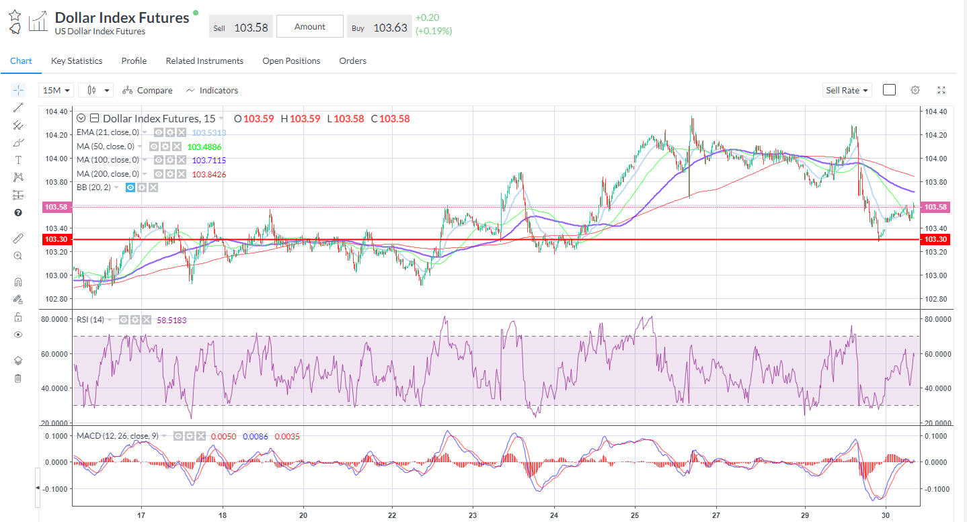Screen dimensions: 967x522
Task: Select the brush drawing tool
Action: point(18,142)
